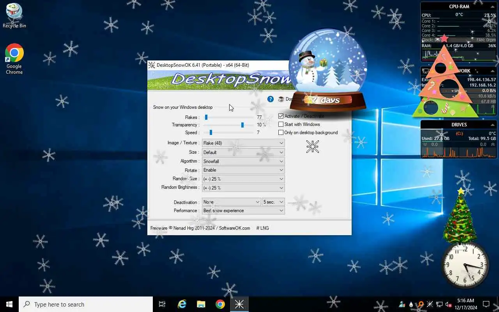Click the double up chevron in DRIVES widget
This screenshot has height=312, width=499.
pos(493,144)
